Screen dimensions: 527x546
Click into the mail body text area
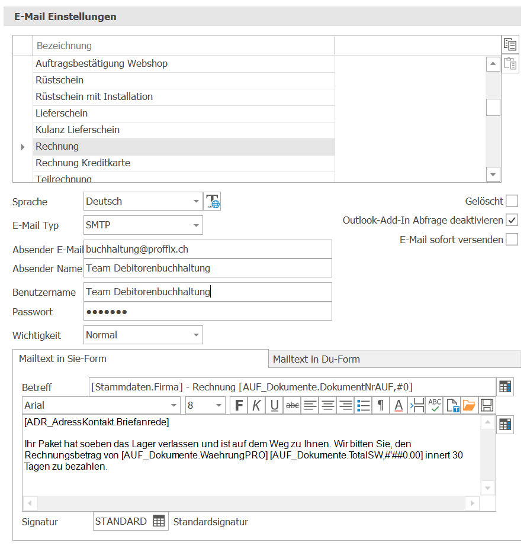[252, 455]
